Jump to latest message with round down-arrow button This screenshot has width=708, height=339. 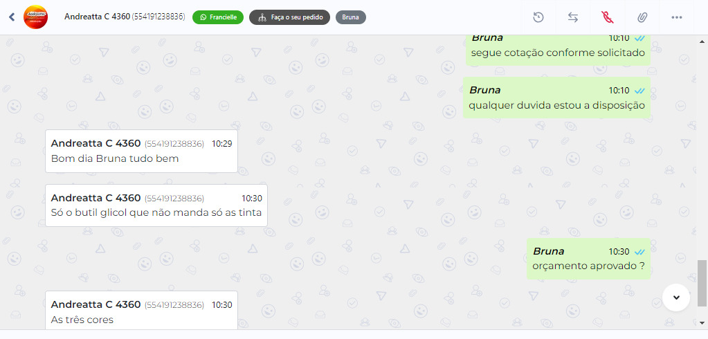click(x=676, y=297)
